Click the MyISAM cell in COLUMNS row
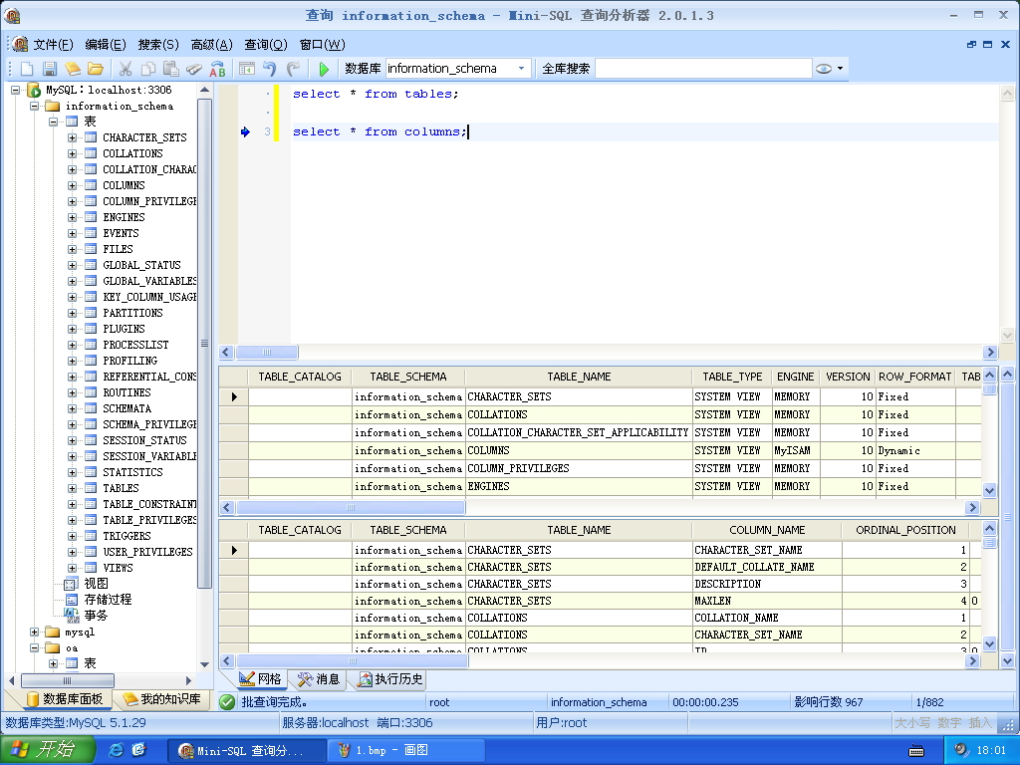This screenshot has height=765, width=1020. (x=796, y=450)
